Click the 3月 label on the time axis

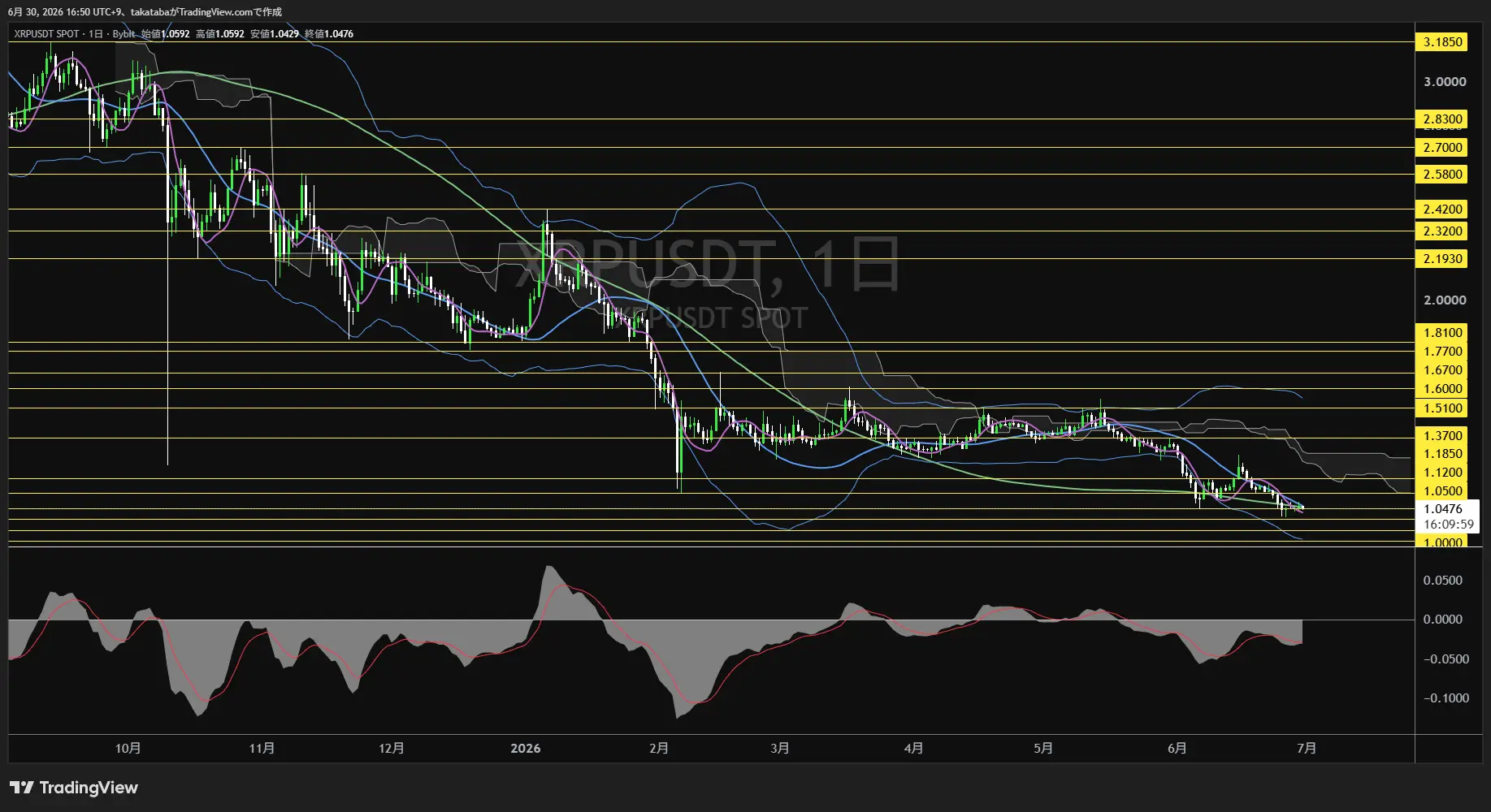tap(780, 748)
